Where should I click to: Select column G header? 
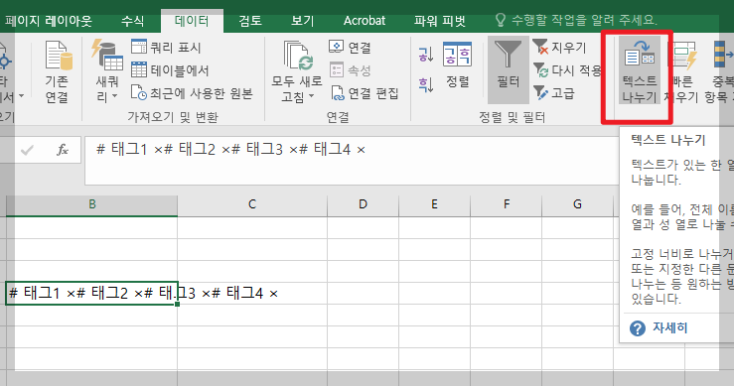(x=578, y=204)
